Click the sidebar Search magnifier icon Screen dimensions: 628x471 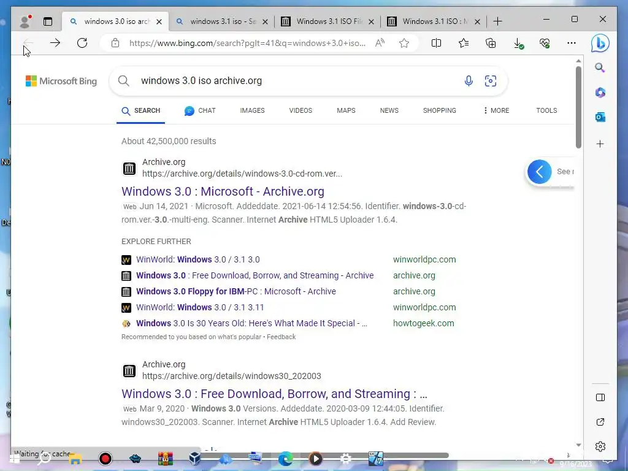[600, 67]
